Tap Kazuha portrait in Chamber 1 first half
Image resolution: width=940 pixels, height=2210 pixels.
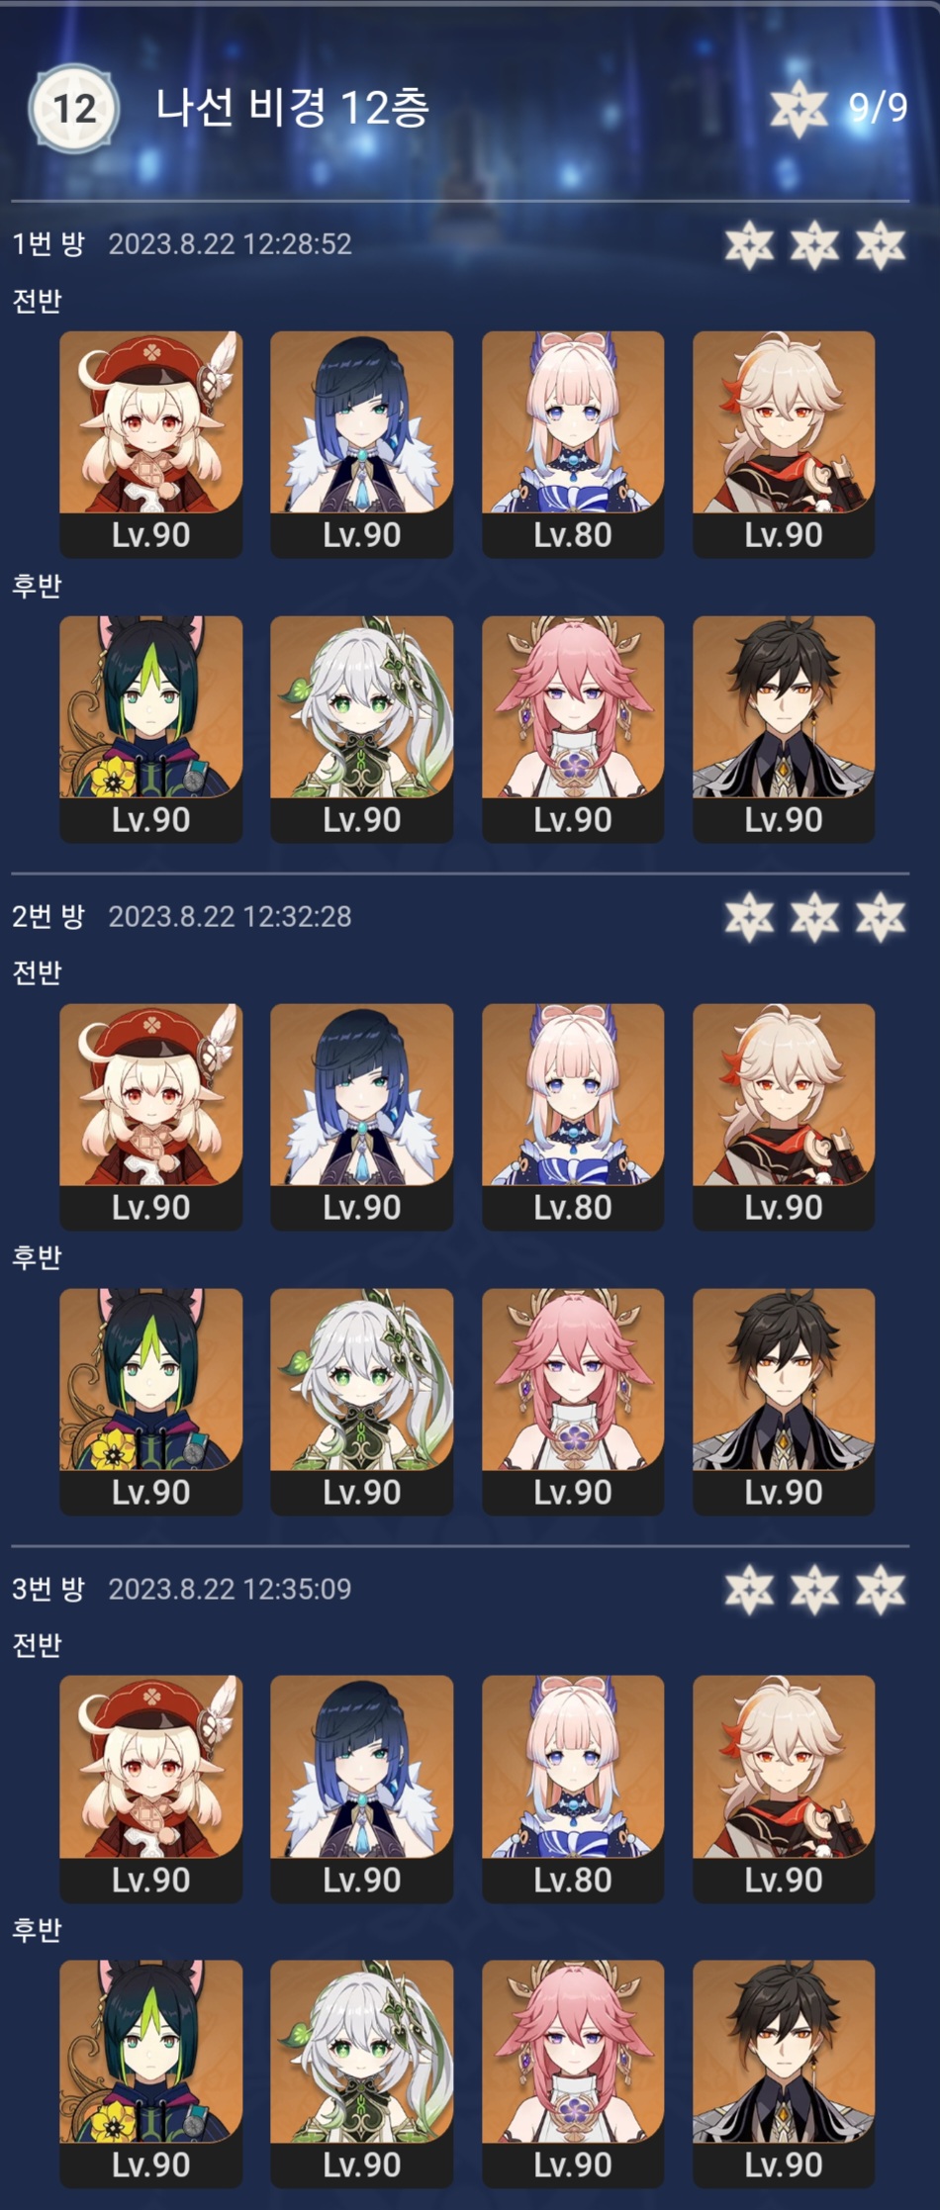click(784, 443)
